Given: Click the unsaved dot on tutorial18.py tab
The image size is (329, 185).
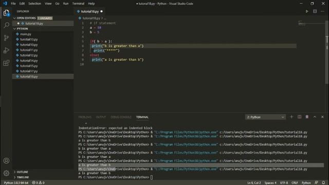Looking at the screenshot, I should point(102,11).
